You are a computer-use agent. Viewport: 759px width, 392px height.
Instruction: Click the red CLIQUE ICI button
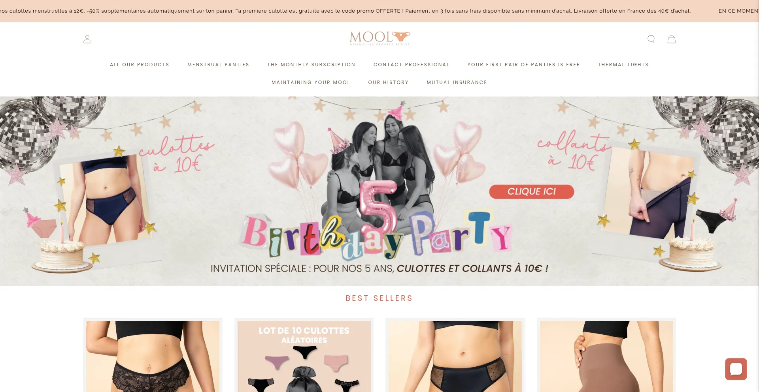tap(531, 191)
